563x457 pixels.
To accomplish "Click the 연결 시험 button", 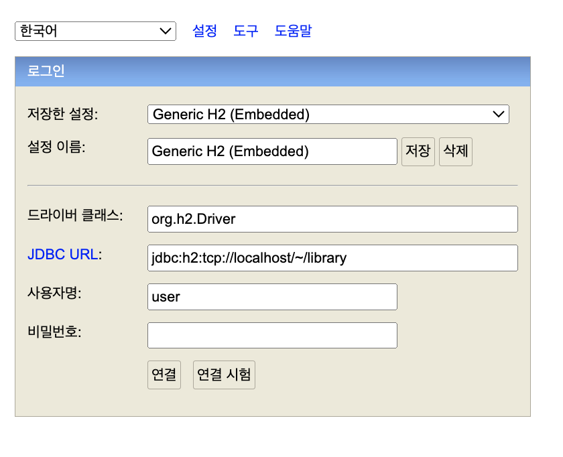I will click(x=224, y=375).
